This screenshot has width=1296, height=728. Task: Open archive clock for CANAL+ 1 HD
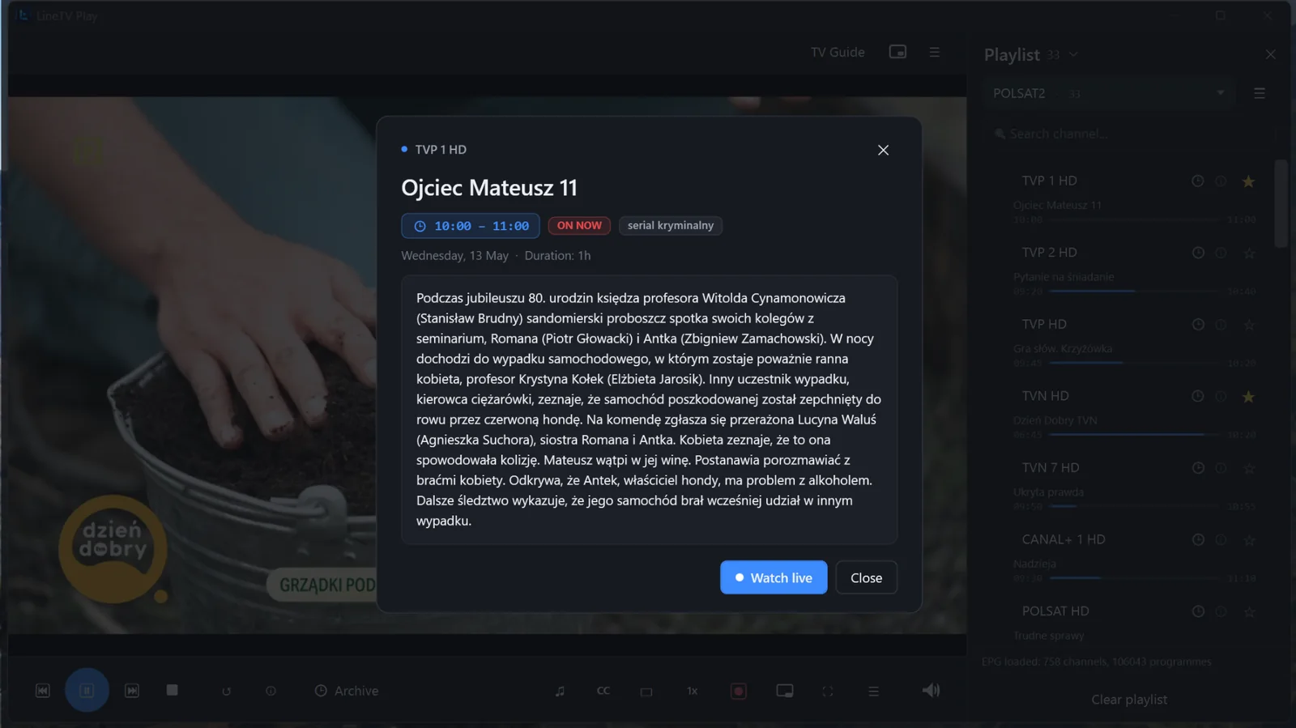[1197, 539]
